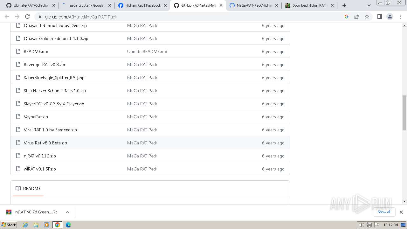The image size is (407, 229).
Task: Click volume icon in system tray
Action: pos(362,225)
